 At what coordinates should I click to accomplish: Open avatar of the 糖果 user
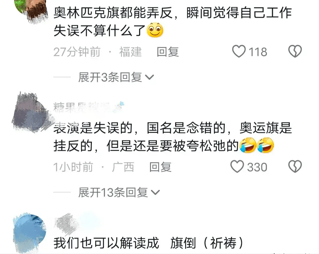[30, 112]
